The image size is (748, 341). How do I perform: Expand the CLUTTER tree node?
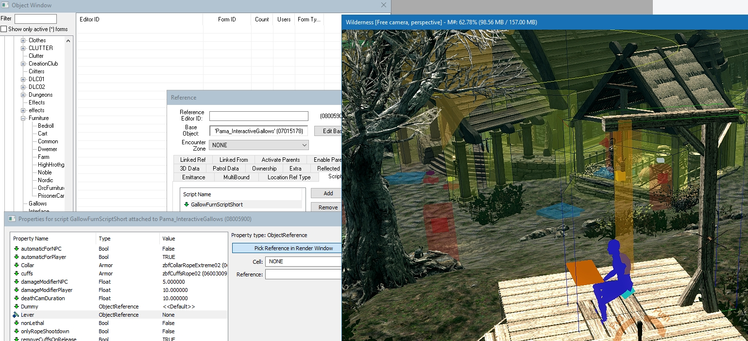(23, 48)
